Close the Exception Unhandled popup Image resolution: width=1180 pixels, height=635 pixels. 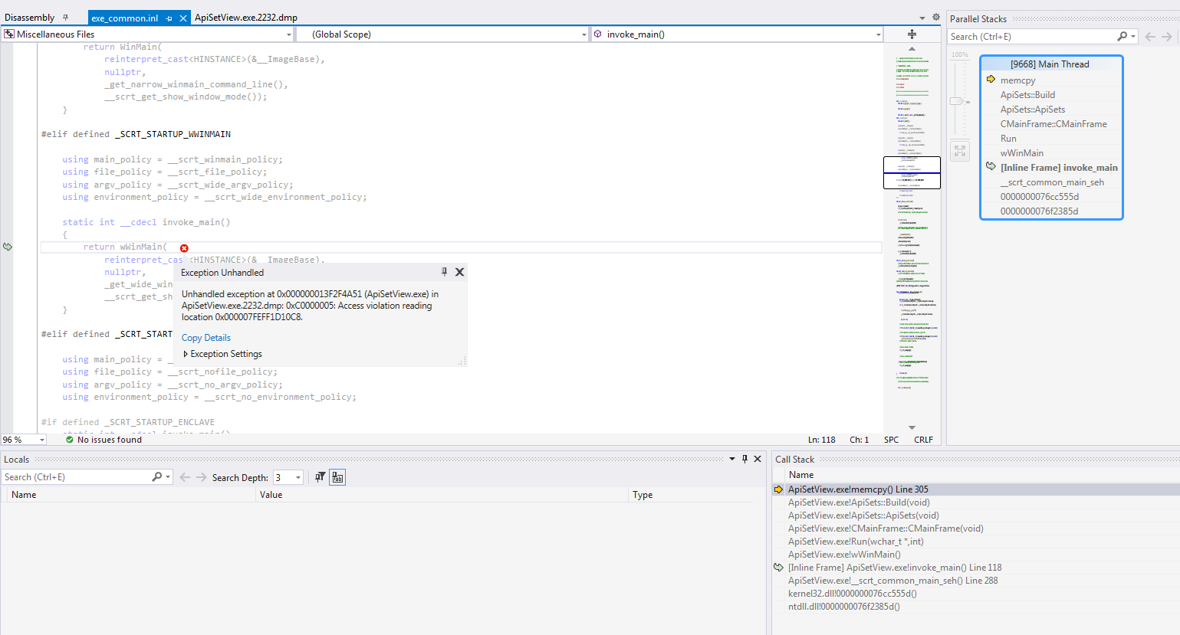click(x=459, y=272)
